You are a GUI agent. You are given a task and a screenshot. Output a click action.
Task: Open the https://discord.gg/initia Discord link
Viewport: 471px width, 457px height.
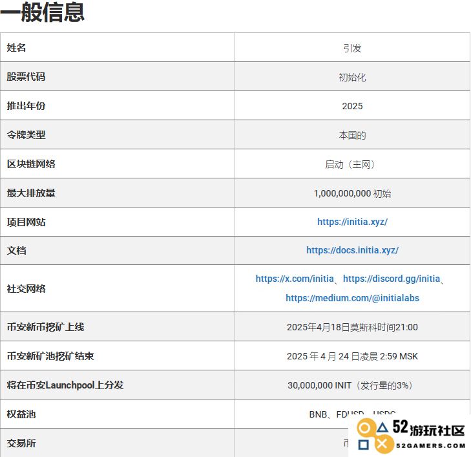(392, 279)
